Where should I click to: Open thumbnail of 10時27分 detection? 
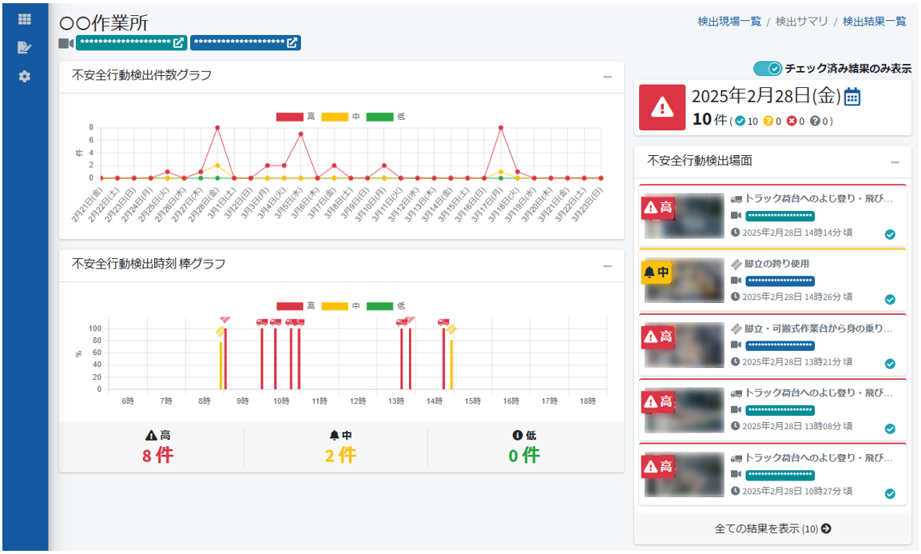pyautogui.click(x=684, y=475)
